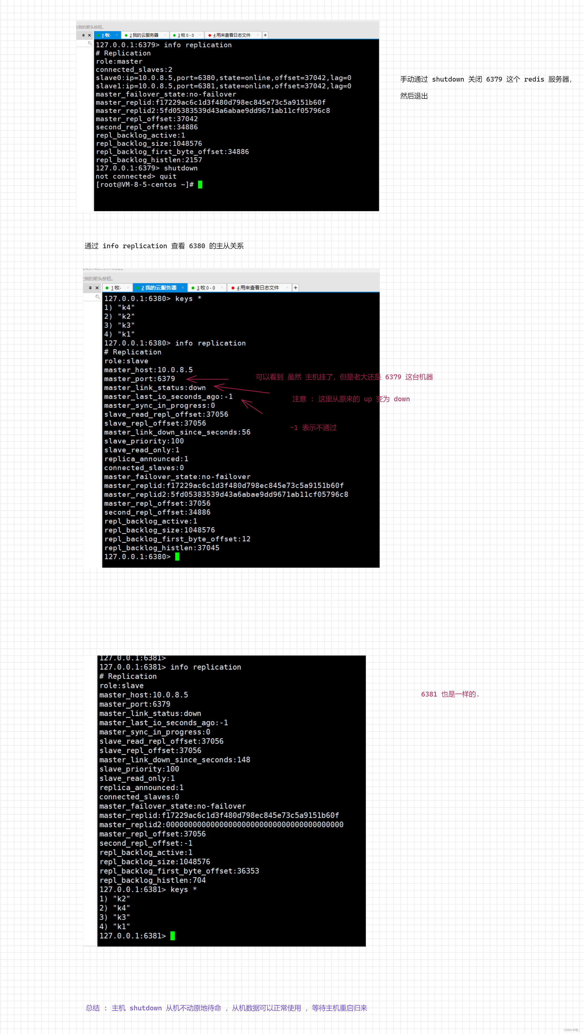Click '127.0.0.1:6380> keys *' line
The image size is (584, 1034).
(x=153, y=299)
